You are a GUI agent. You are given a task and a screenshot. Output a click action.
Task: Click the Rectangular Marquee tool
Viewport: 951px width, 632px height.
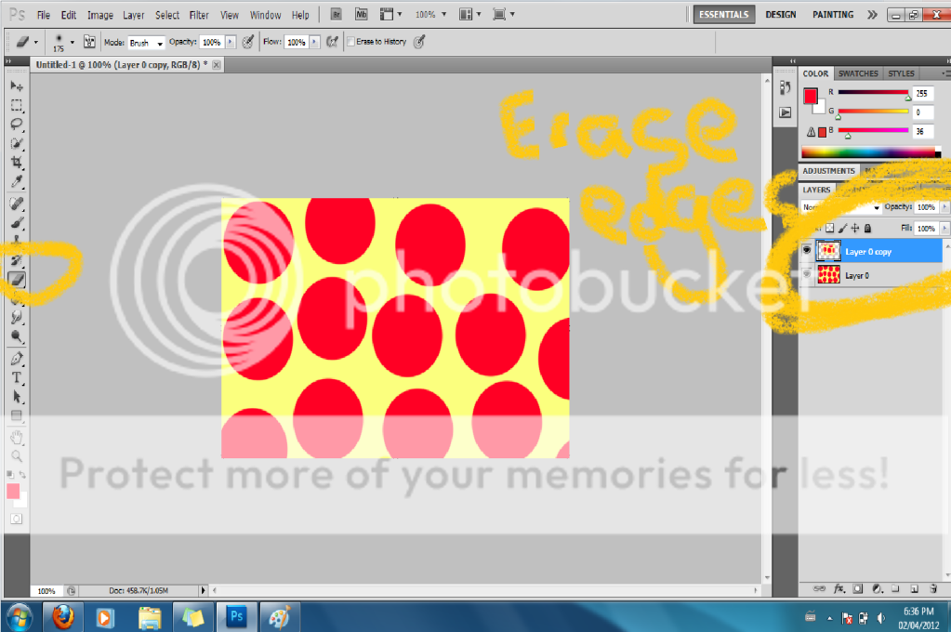click(x=17, y=105)
